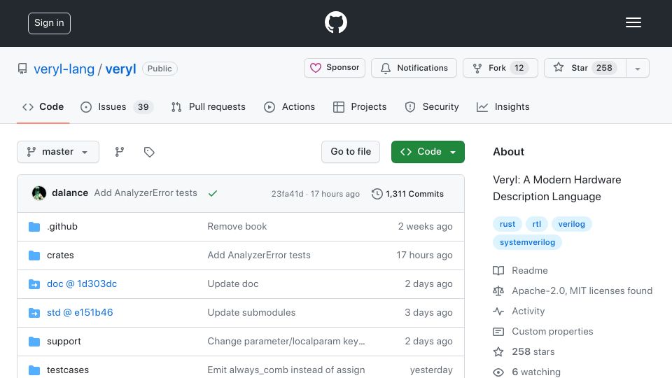Open the Activity link

528,311
